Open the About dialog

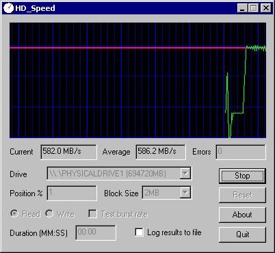click(x=242, y=215)
